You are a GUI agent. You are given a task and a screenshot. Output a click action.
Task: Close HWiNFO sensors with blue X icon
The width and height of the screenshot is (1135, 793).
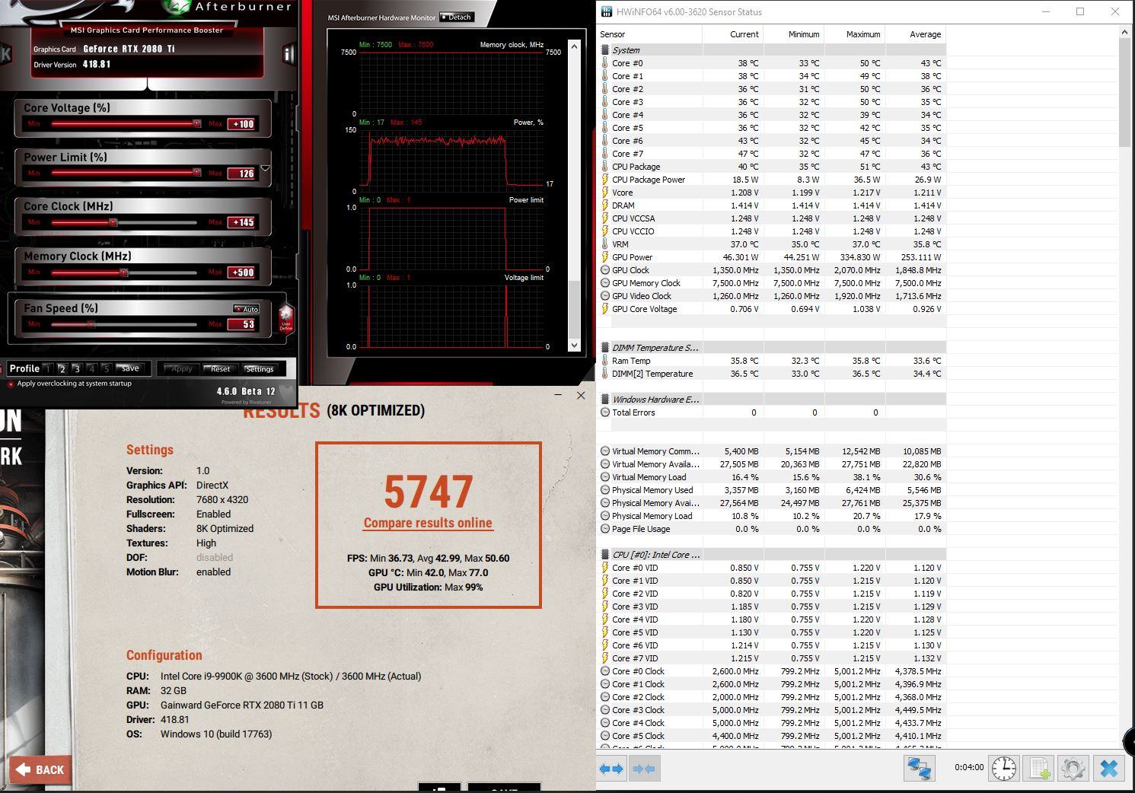1108,769
